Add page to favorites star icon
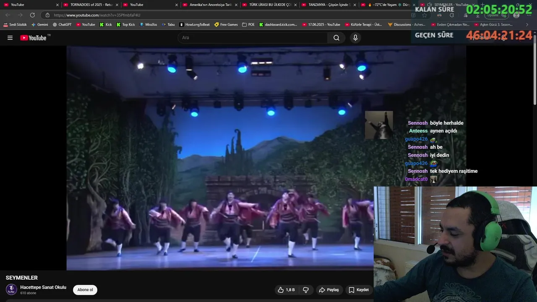The height and width of the screenshot is (302, 537). pyautogui.click(x=425, y=15)
